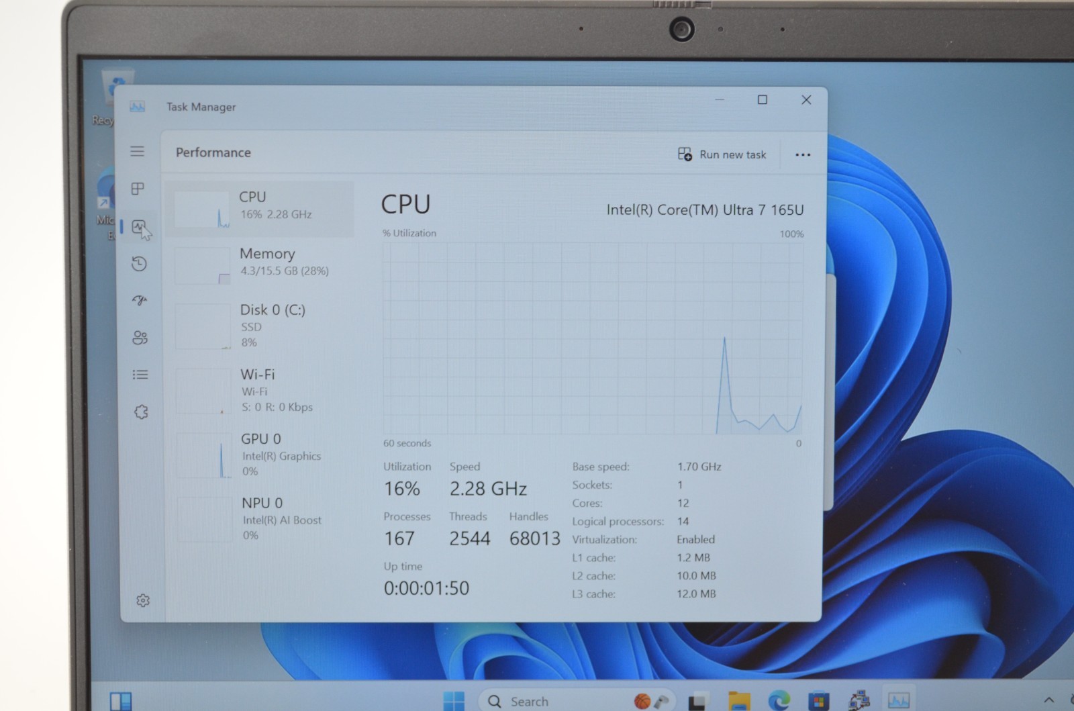Click the Intel(R) Core(TM) Ultra 7 165U label
This screenshot has width=1074, height=711.
[705, 209]
